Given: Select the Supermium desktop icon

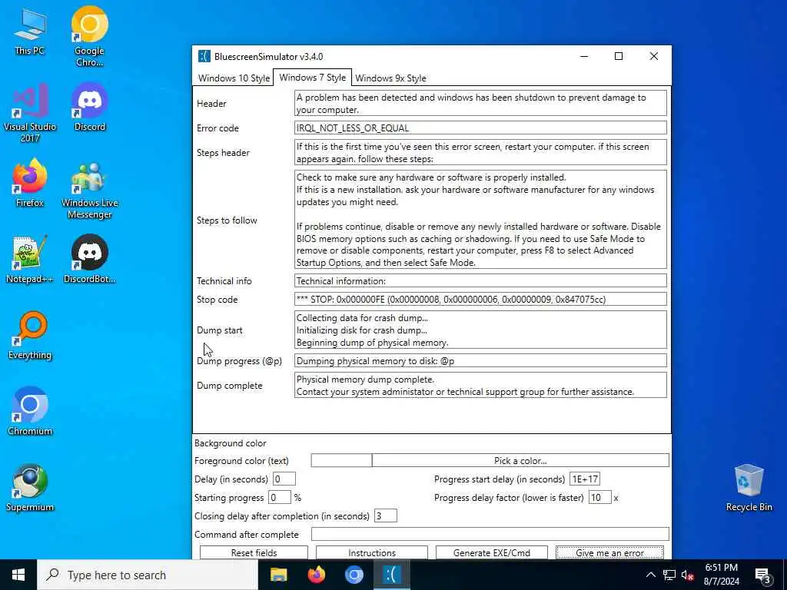Looking at the screenshot, I should pos(30,488).
